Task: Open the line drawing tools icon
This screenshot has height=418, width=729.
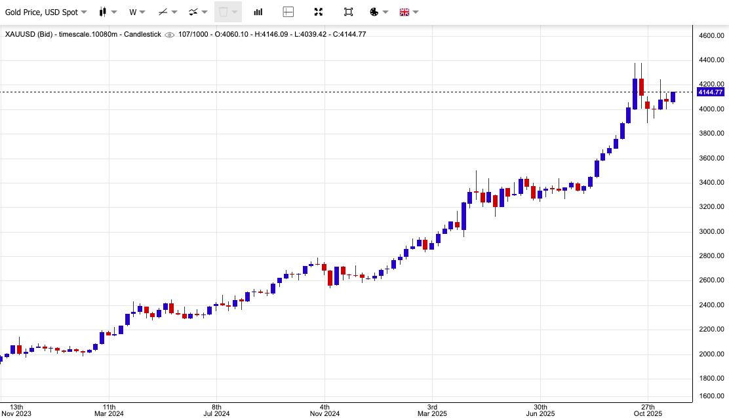Action: 163,12
